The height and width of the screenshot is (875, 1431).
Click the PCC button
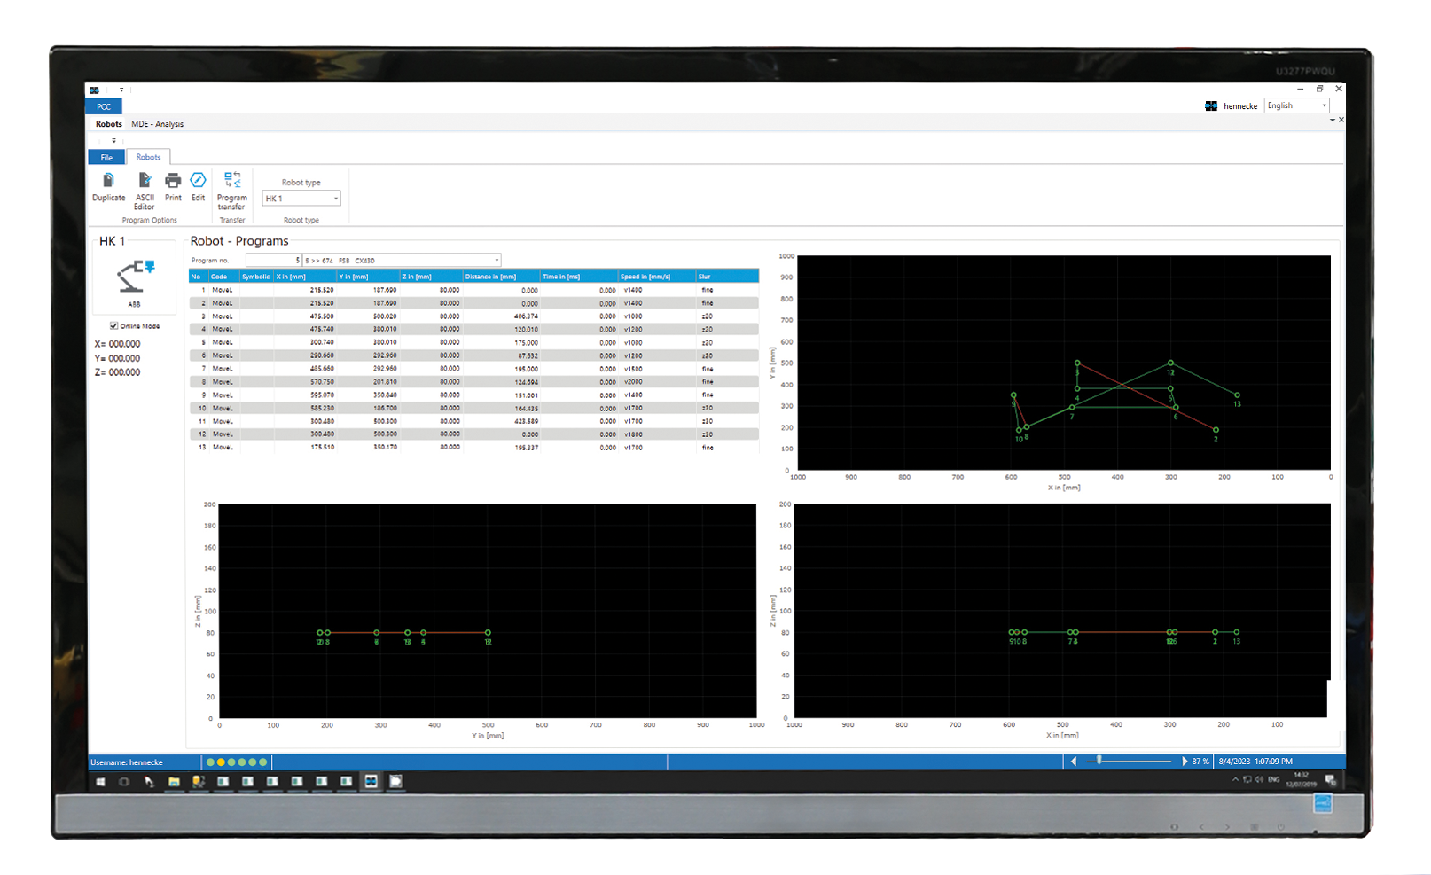104,106
